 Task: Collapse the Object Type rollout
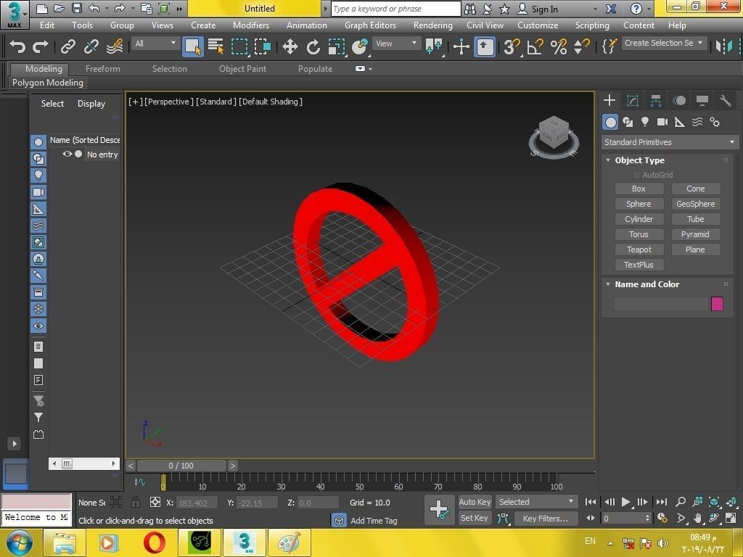point(608,160)
